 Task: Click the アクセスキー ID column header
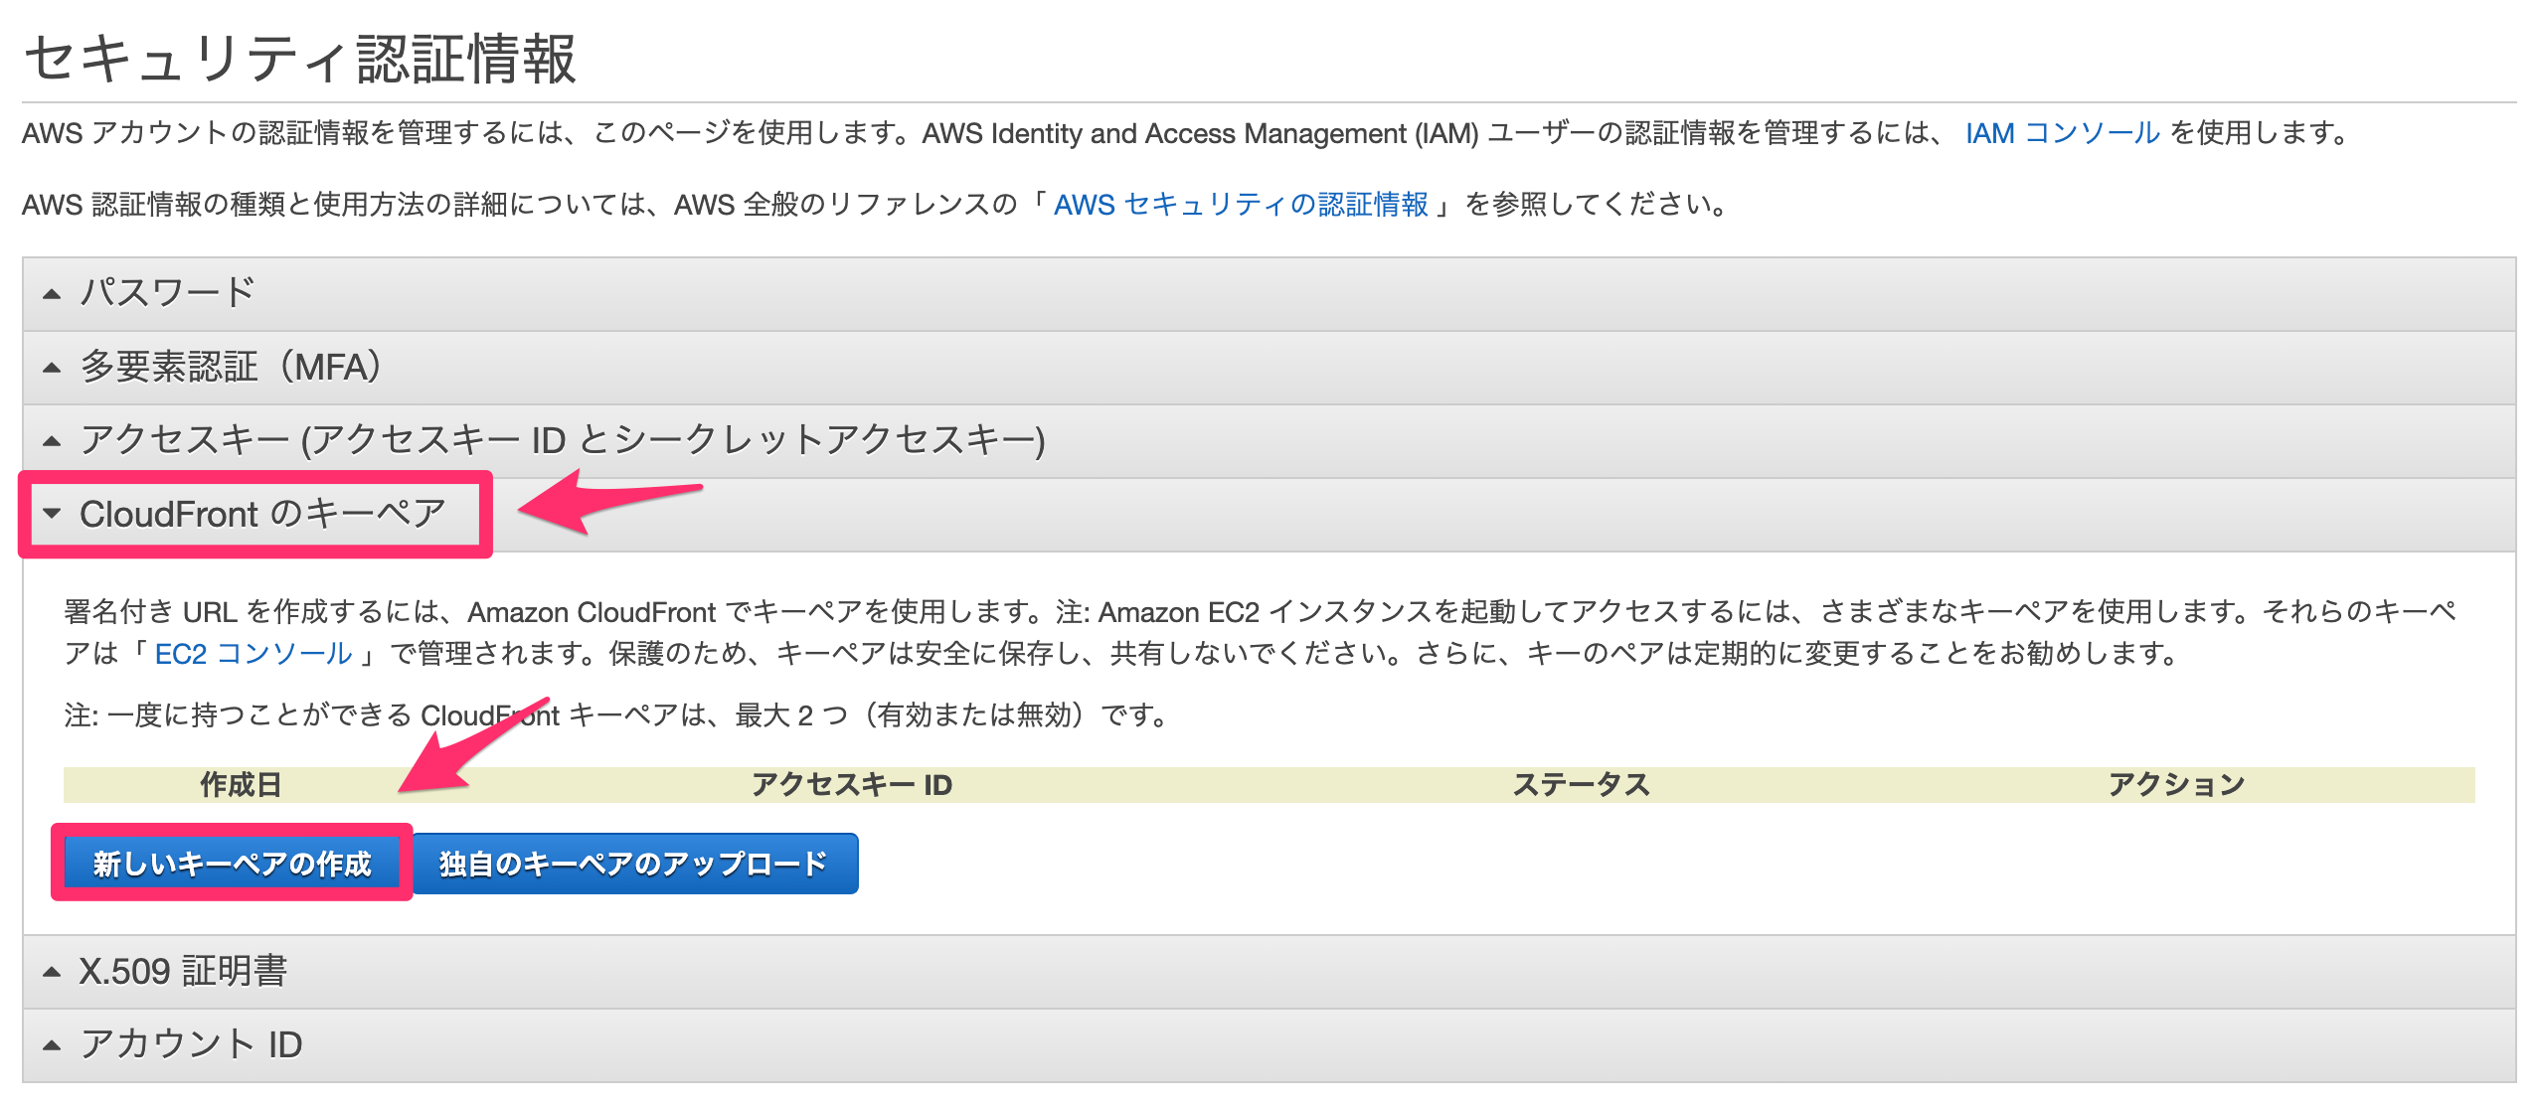(x=852, y=785)
